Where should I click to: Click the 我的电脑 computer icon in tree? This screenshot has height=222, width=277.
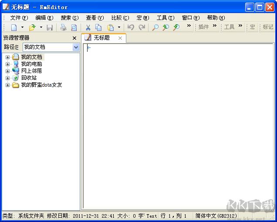[x=16, y=64]
